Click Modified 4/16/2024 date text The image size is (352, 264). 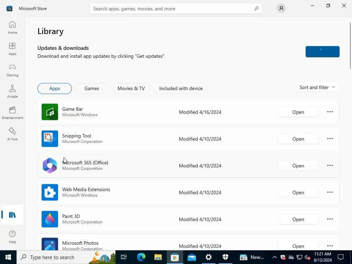(x=200, y=112)
